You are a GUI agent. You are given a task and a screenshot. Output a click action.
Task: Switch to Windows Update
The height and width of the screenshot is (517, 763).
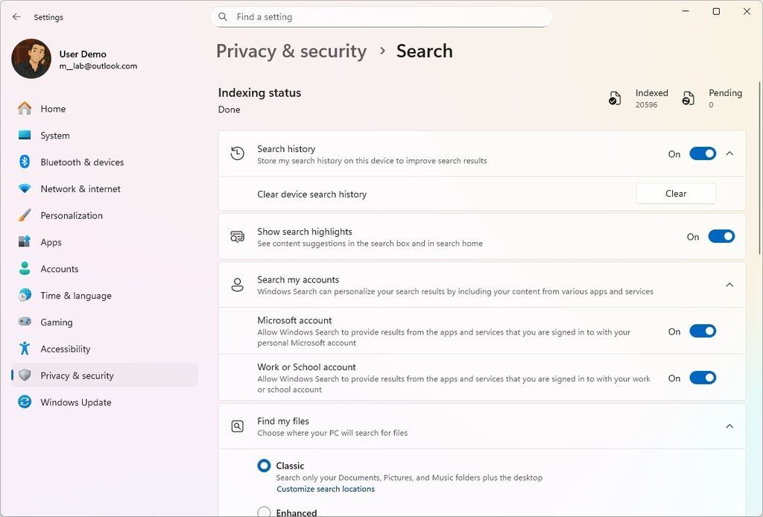(x=75, y=402)
